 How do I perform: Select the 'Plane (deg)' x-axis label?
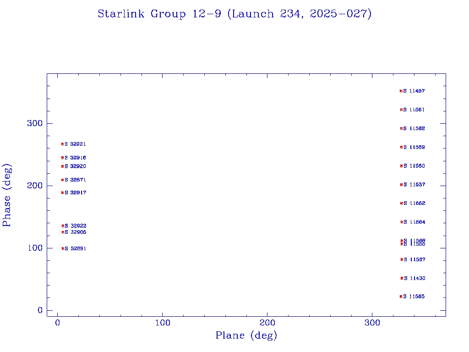click(246, 335)
